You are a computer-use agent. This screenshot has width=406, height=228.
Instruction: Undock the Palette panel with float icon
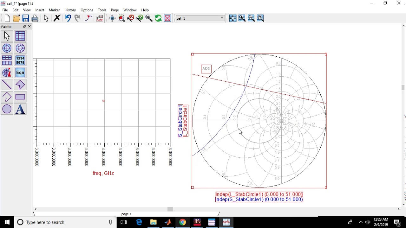pyautogui.click(x=24, y=26)
